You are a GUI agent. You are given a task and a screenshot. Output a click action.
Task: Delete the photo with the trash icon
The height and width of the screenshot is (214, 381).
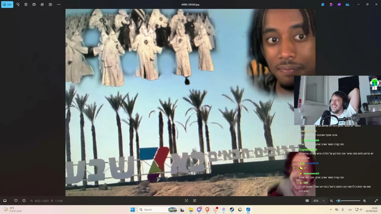tap(26, 4)
